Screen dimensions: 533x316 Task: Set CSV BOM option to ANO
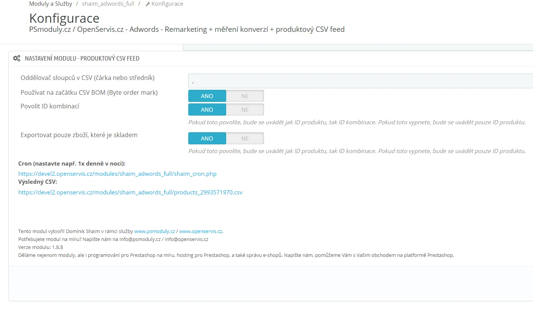207,96
